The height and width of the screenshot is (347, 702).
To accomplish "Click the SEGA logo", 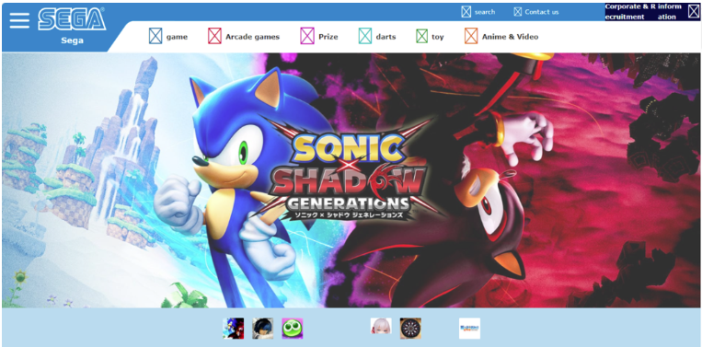I will 72,19.
